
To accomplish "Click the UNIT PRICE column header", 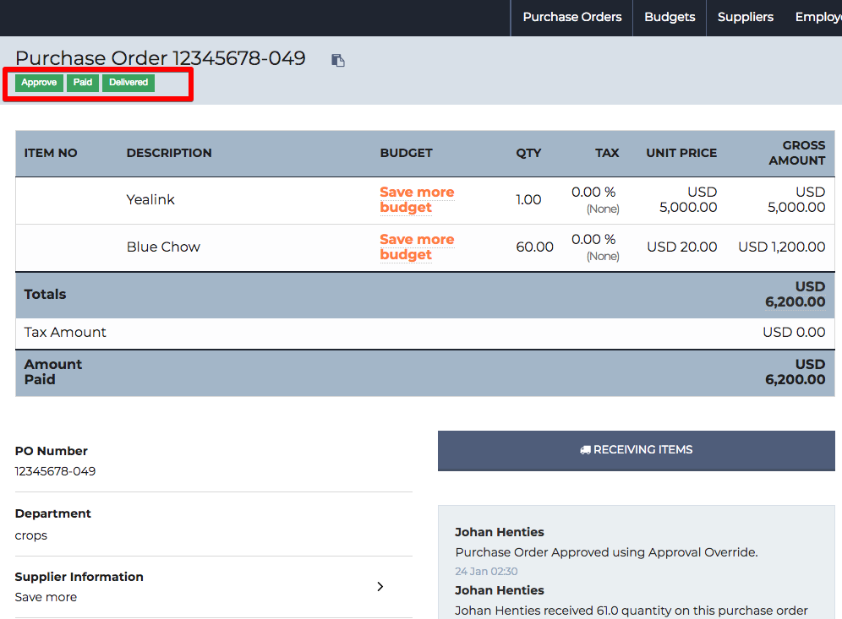I will 681,153.
